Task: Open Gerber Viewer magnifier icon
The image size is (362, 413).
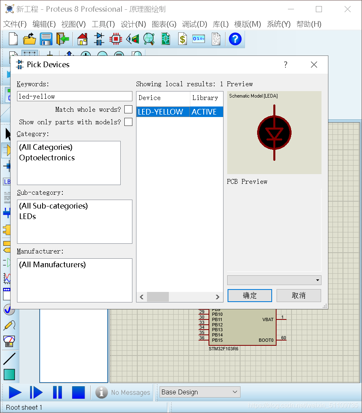Action: tap(149, 39)
